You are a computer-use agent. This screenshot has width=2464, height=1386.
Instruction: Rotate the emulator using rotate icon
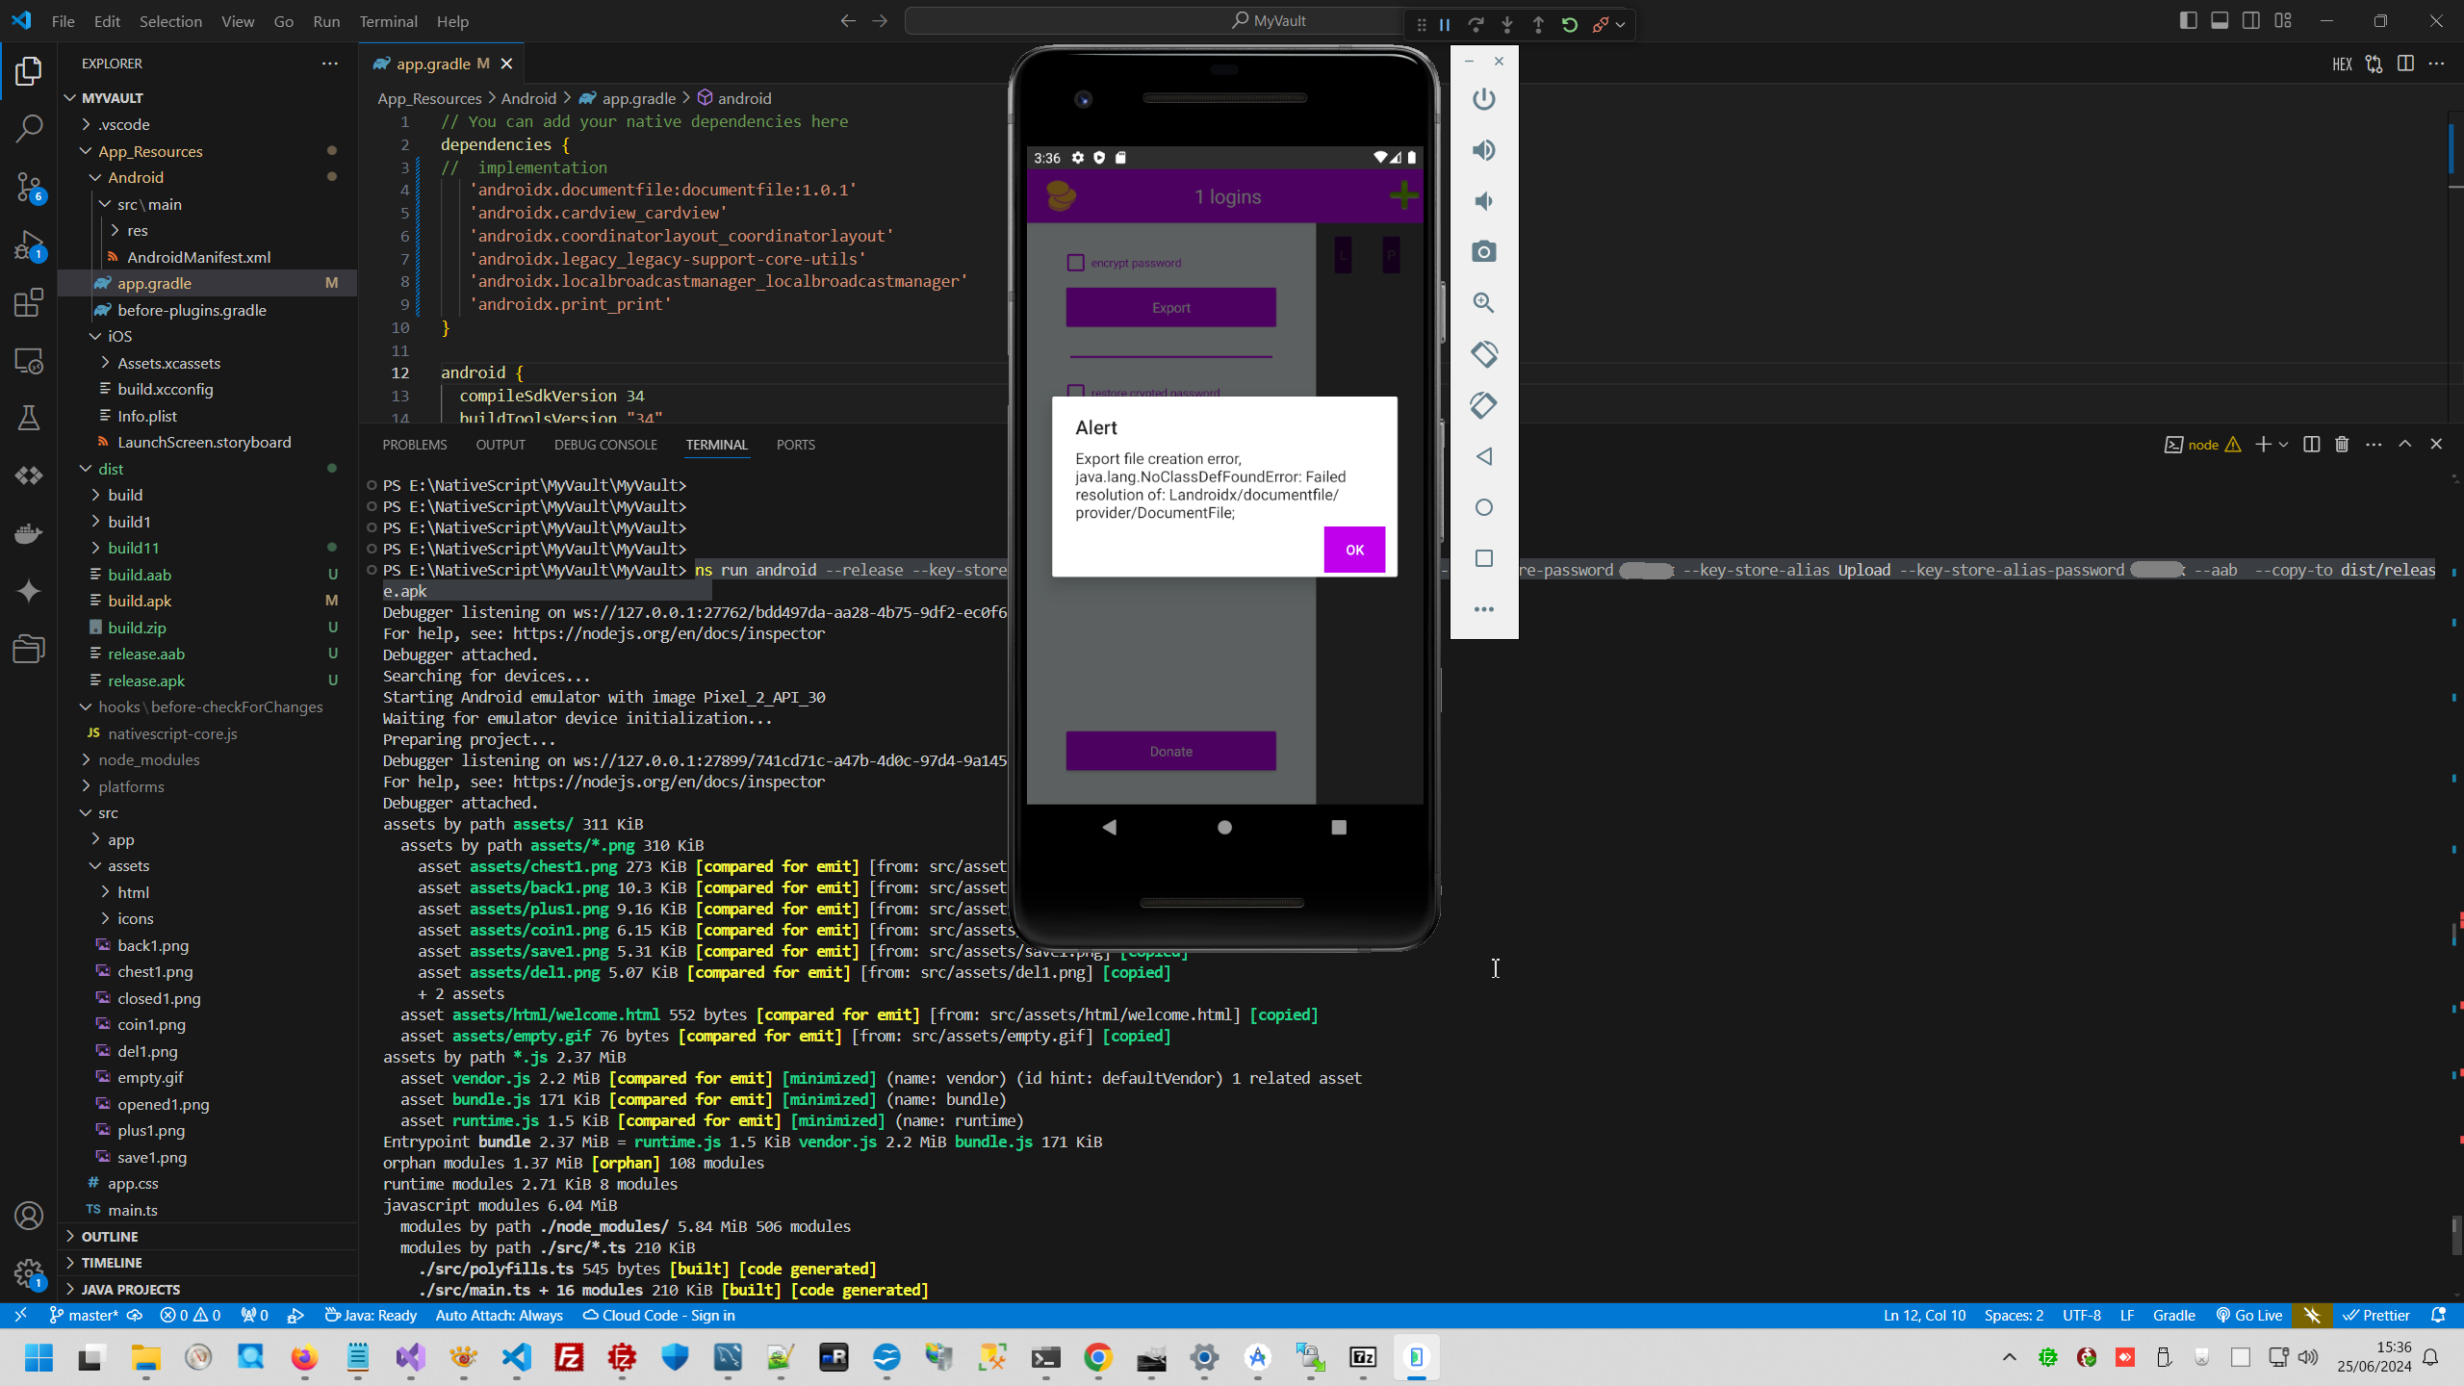point(1483,354)
